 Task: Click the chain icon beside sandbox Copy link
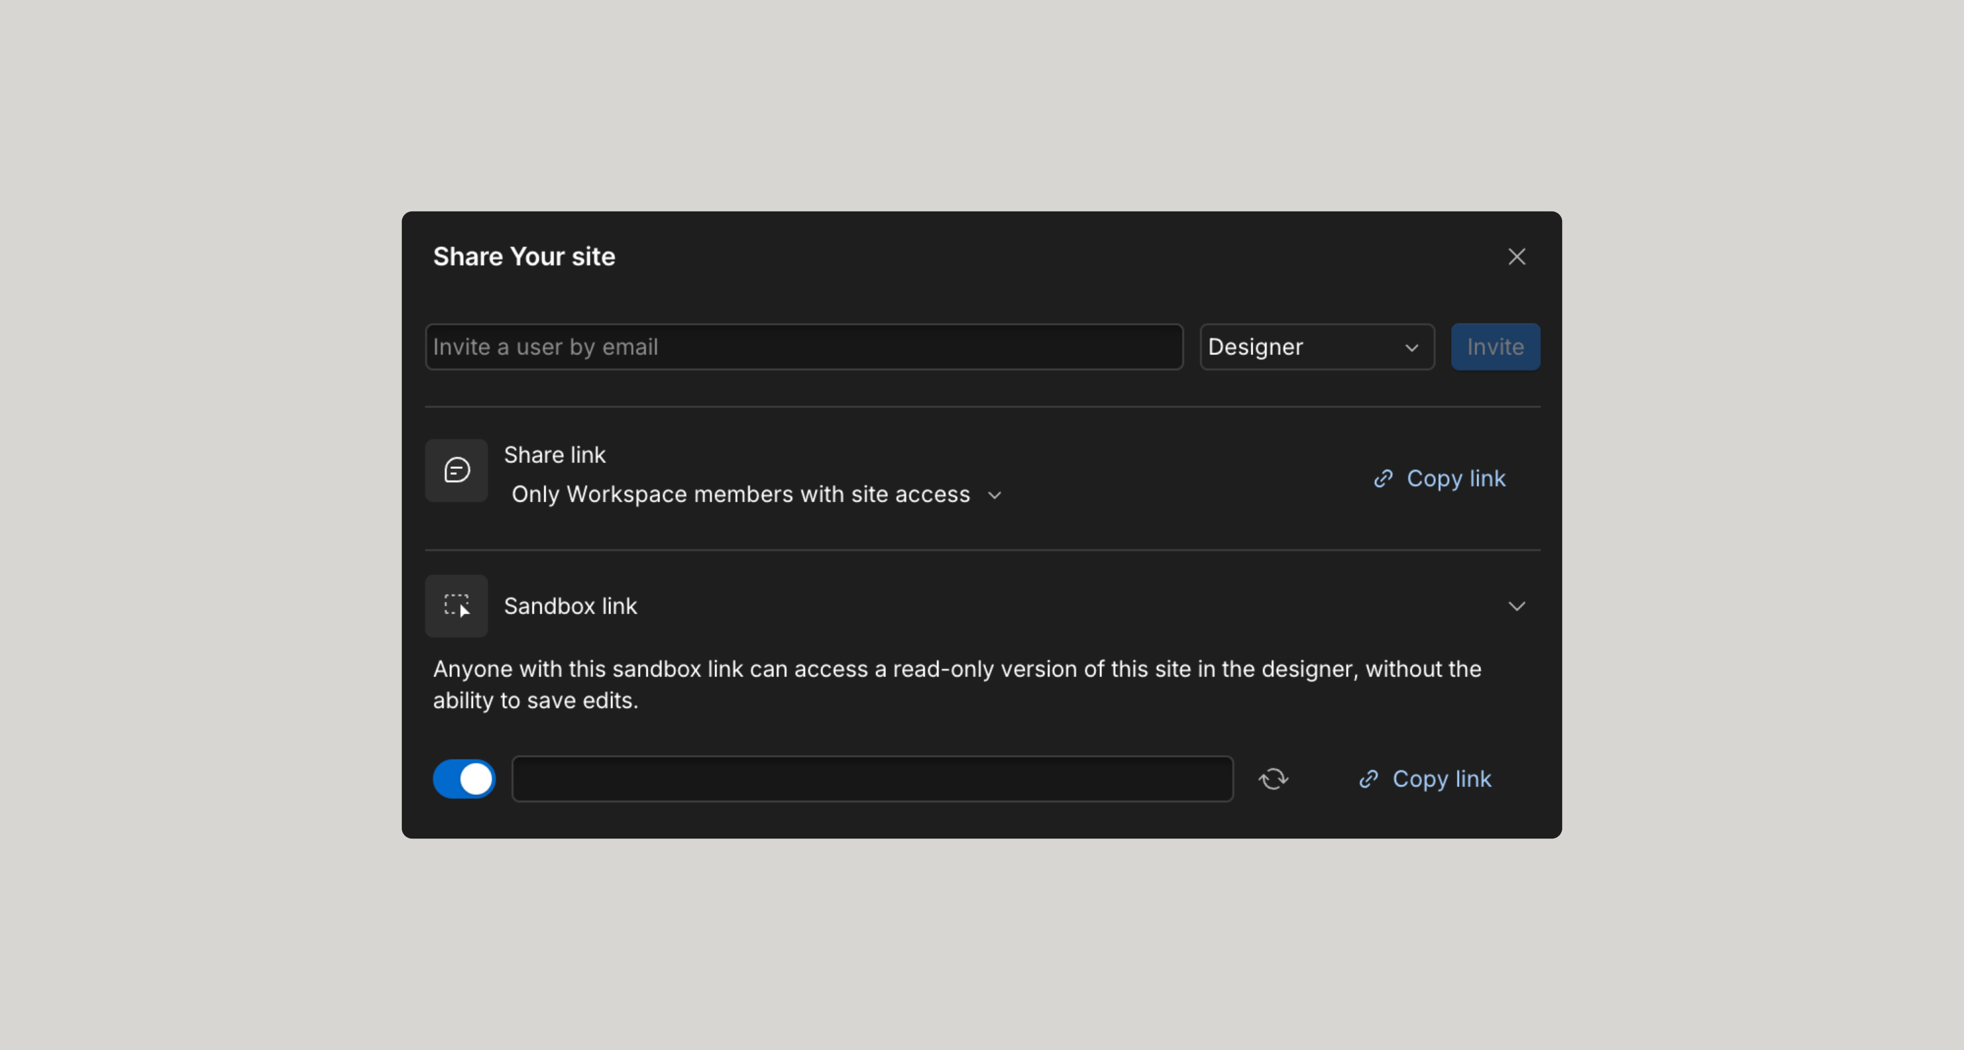1368,778
